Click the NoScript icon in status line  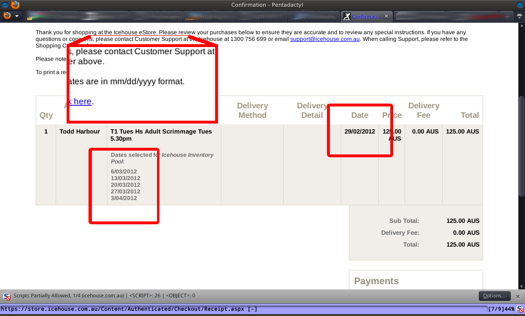pos(520,309)
